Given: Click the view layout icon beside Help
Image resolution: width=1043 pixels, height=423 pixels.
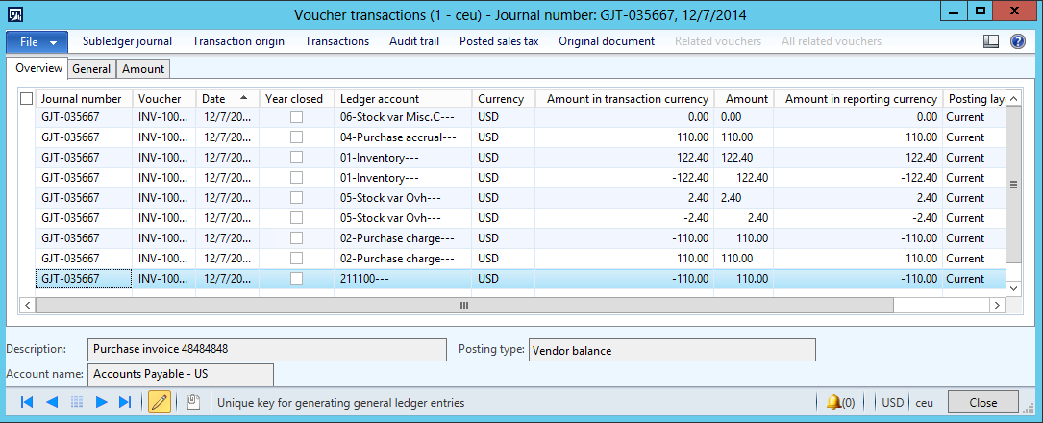Looking at the screenshot, I should [x=991, y=41].
